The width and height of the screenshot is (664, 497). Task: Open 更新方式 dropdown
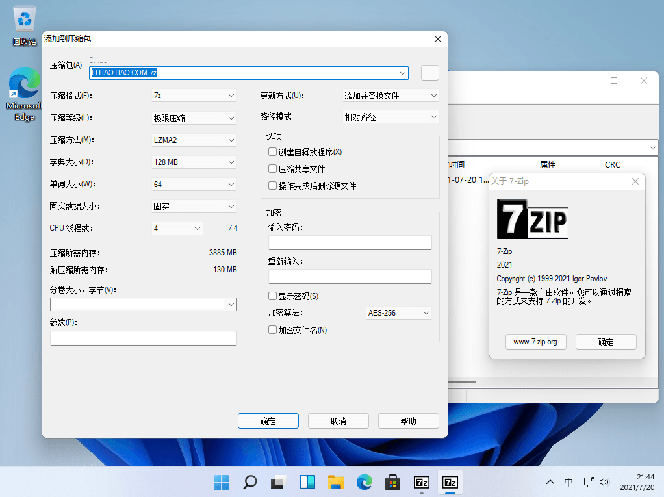pyautogui.click(x=391, y=96)
